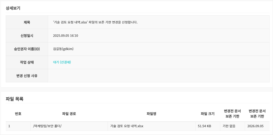Click the 승인권자 이름(ID) row label

pos(27,49)
